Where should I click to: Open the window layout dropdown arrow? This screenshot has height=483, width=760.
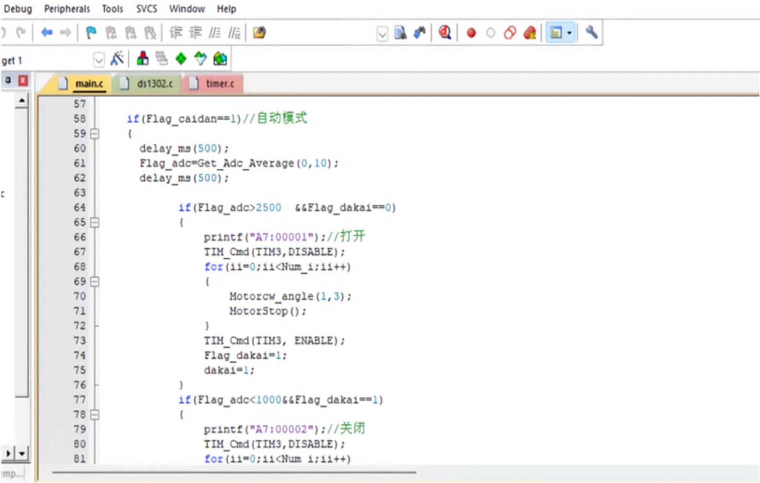click(569, 33)
